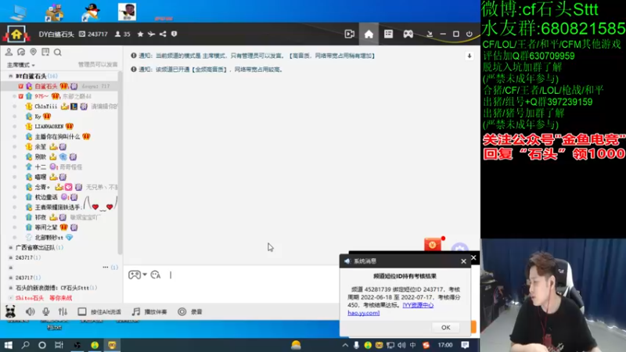Search users with the magnifier icon
626x352 pixels.
click(58, 52)
